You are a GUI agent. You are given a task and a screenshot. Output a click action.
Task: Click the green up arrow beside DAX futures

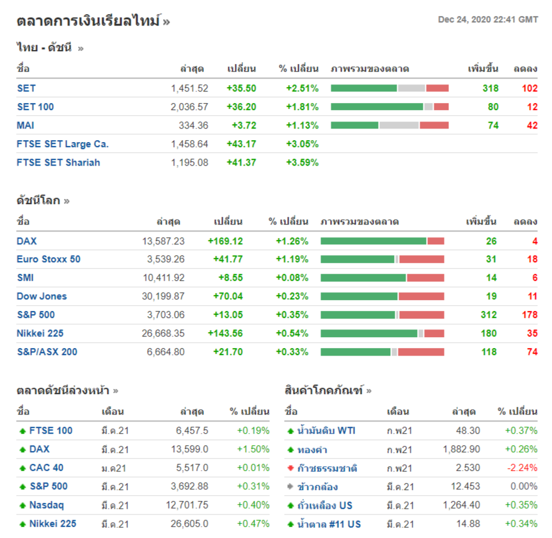pos(22,449)
